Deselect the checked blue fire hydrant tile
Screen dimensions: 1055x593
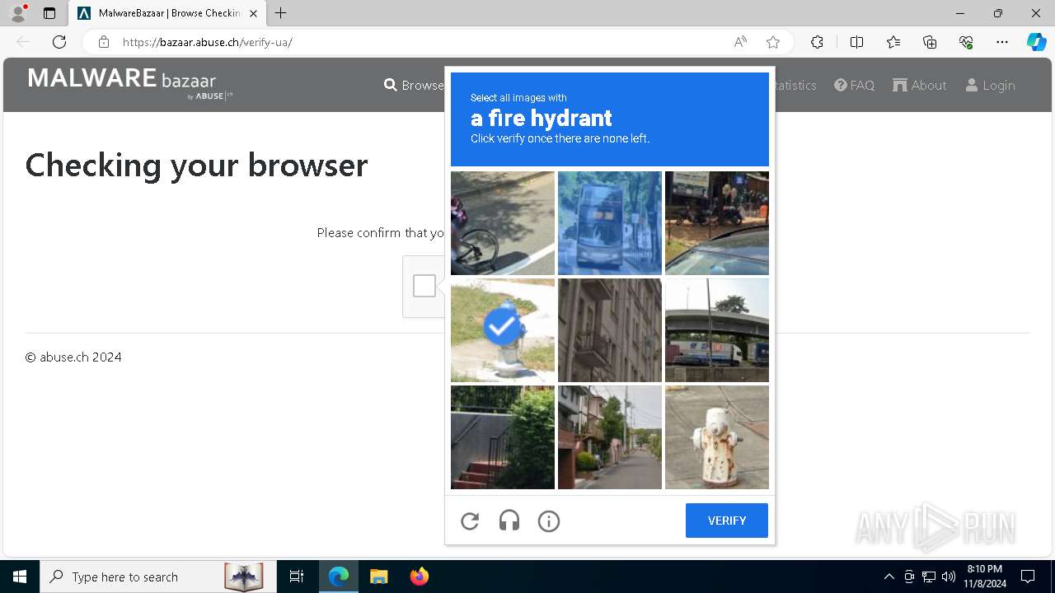click(503, 330)
